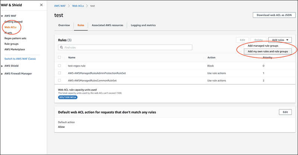The height and width of the screenshot is (155, 298).
Task: Open Regex pattern sets
Action: pos(15,38)
